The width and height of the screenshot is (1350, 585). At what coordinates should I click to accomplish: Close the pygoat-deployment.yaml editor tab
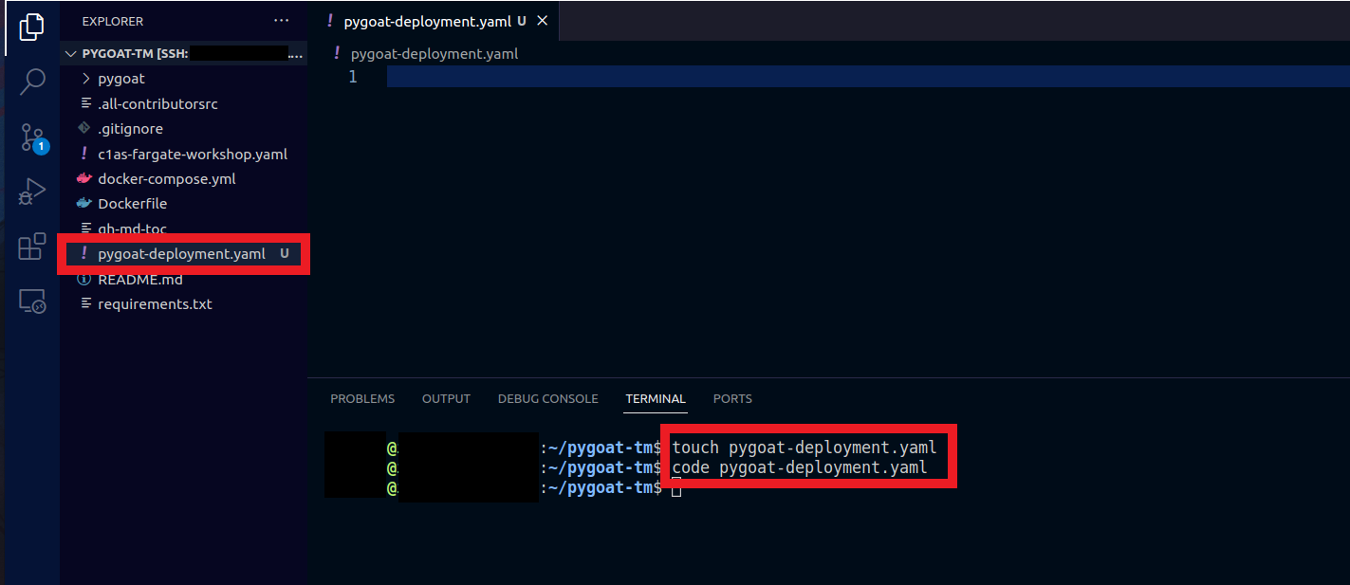point(542,21)
